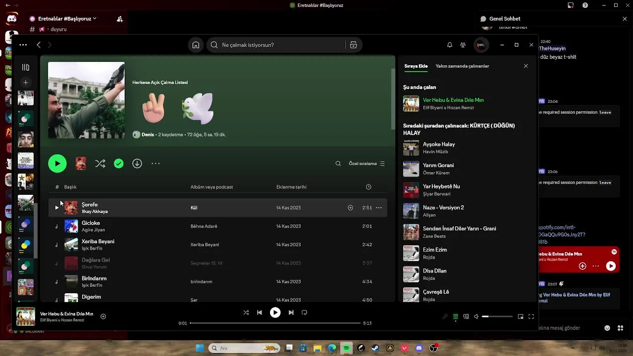
Task: Mute the volume speaker icon
Action: click(476, 316)
